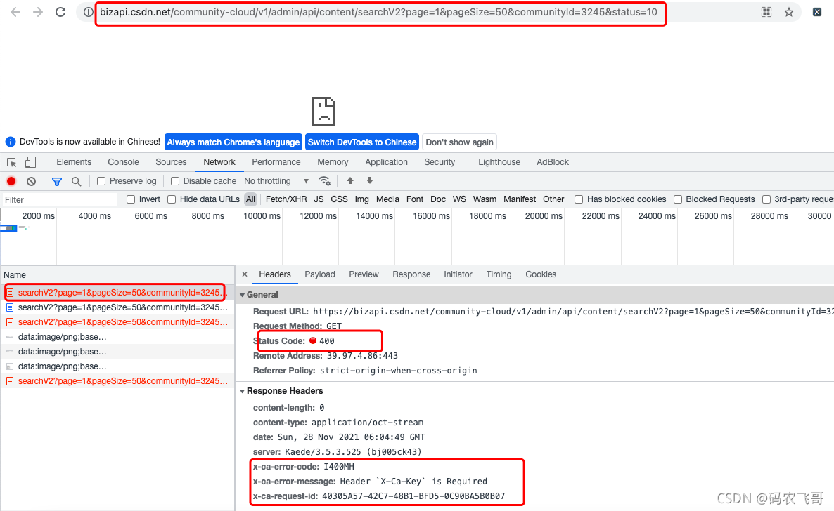Screen dimensions: 834x511
Task: Switch to the Preview tab
Action: point(364,274)
